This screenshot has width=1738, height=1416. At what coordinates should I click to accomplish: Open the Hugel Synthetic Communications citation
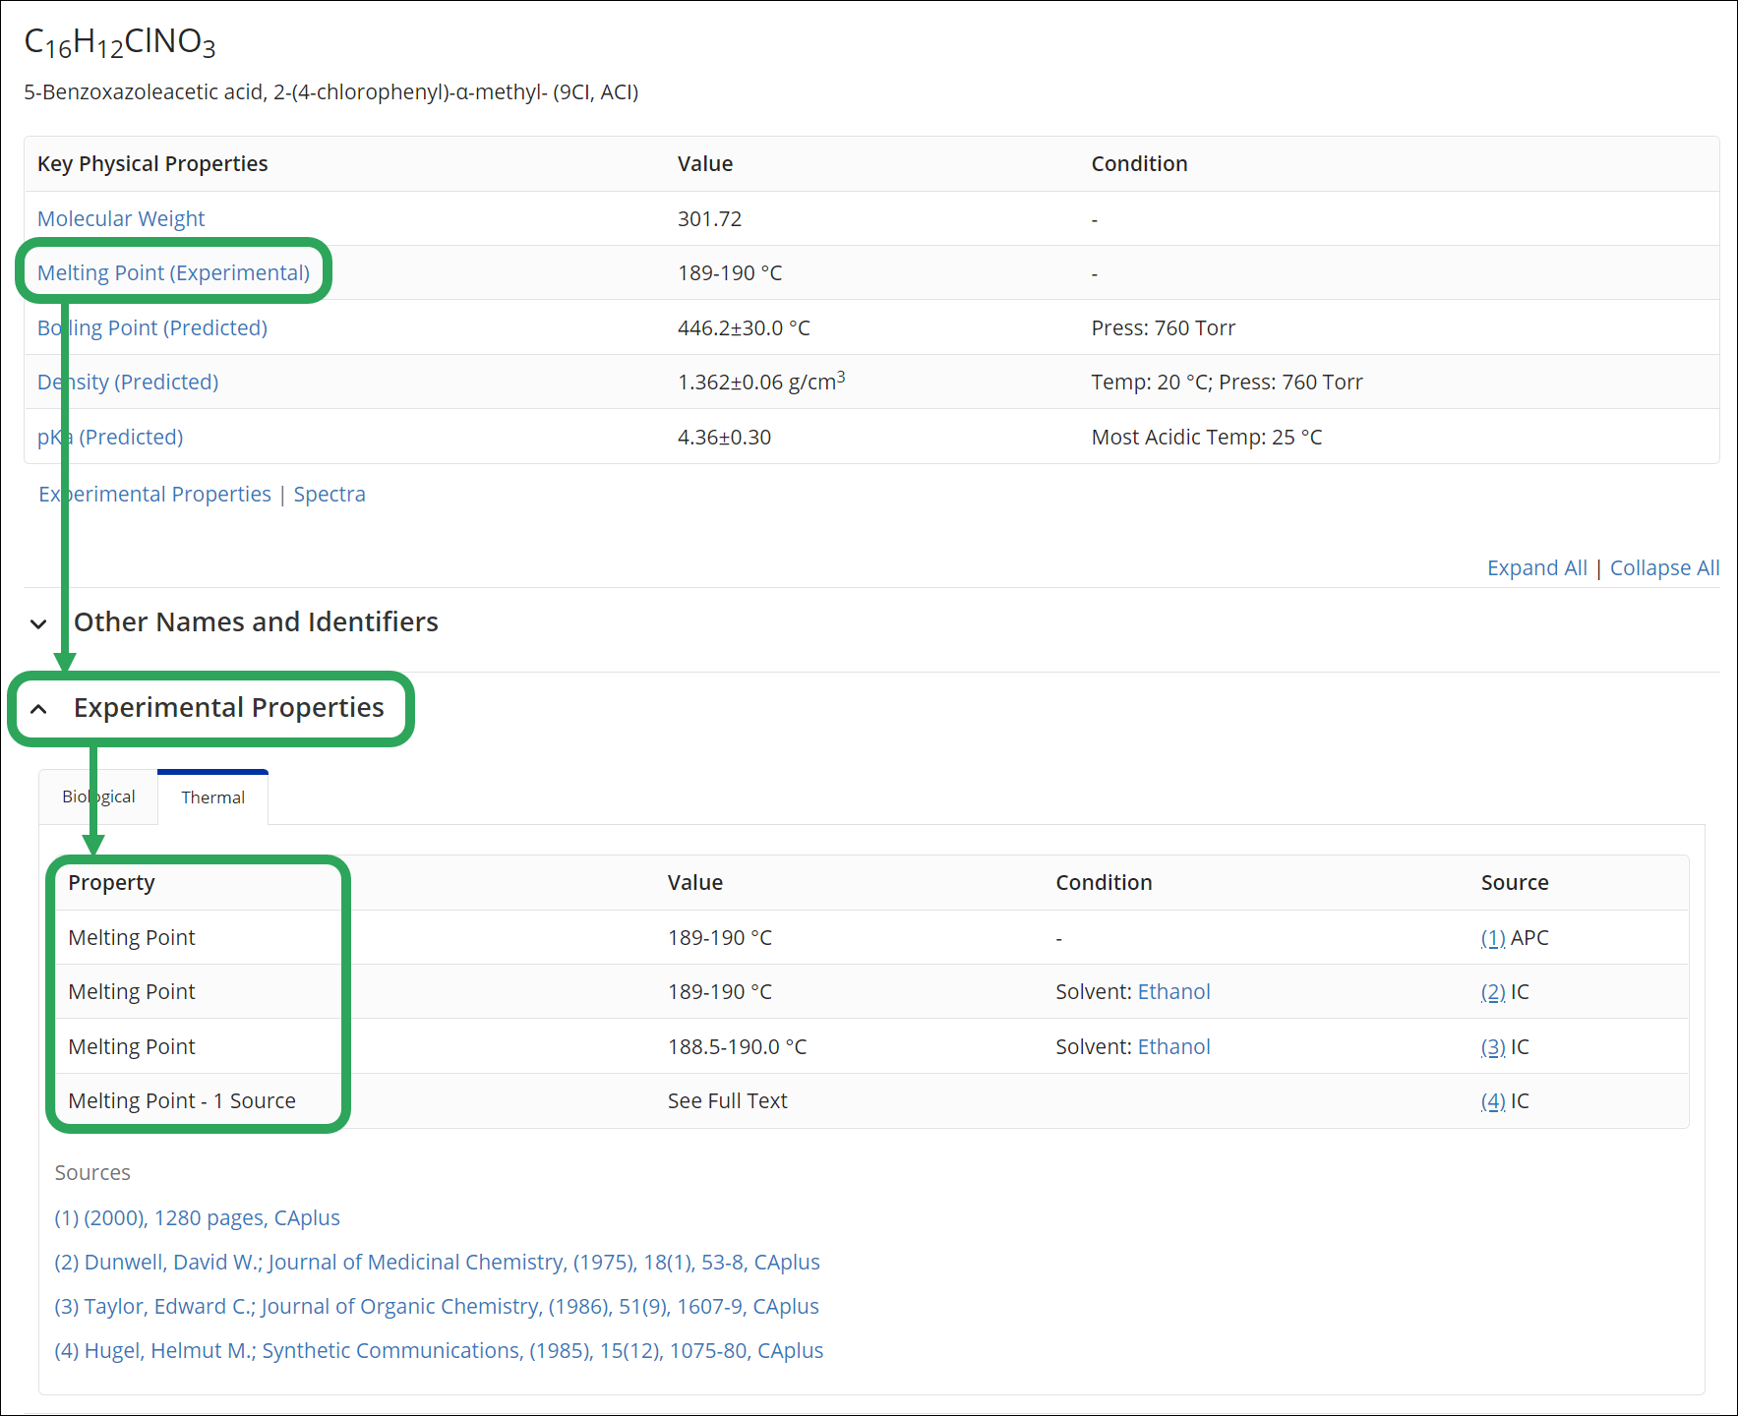[x=439, y=1350]
